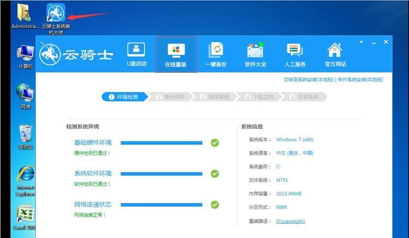Click the 基础硬件环境 label

pos(93,142)
